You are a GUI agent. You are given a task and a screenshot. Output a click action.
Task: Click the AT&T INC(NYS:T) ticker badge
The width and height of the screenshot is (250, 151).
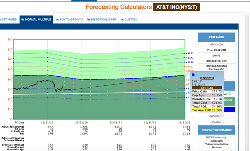(x=177, y=7)
